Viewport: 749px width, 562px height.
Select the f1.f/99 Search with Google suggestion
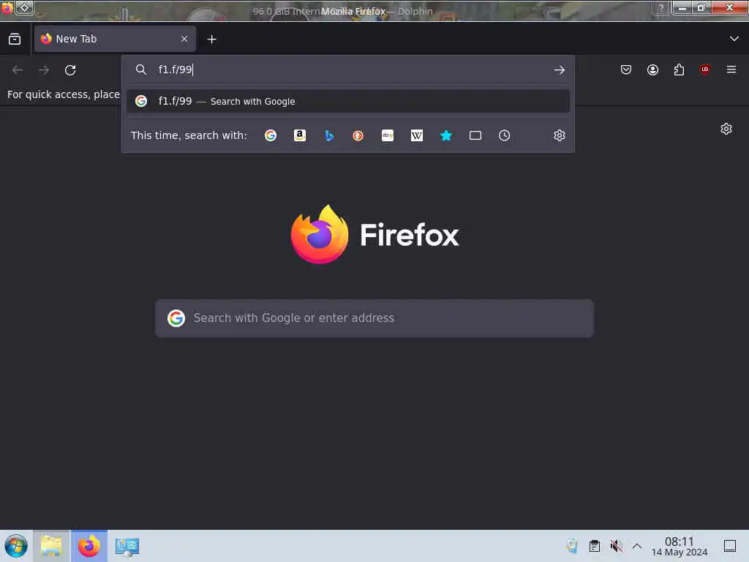pyautogui.click(x=347, y=101)
